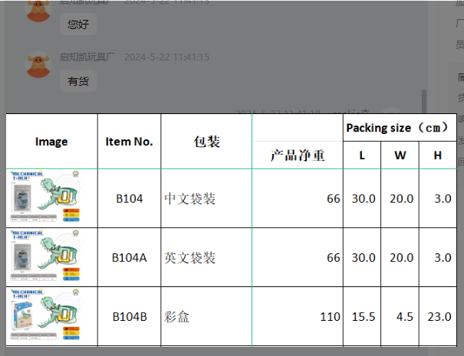Open the B104 product image thumbnail
The height and width of the screenshot is (356, 464).
pyautogui.click(x=51, y=198)
